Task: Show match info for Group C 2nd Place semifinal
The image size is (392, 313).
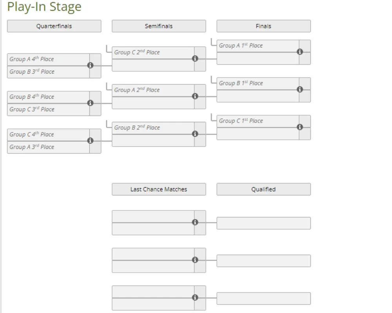Action: coord(195,59)
